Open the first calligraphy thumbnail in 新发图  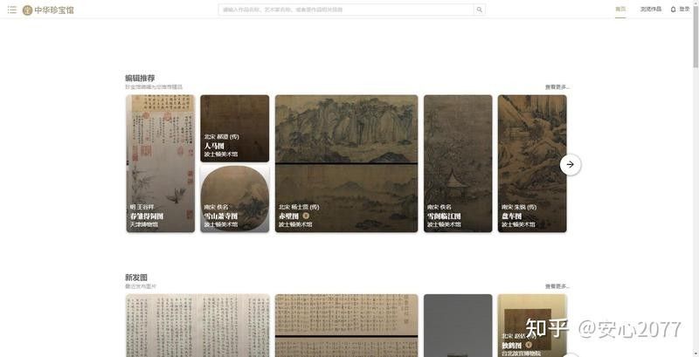pyautogui.click(x=197, y=326)
